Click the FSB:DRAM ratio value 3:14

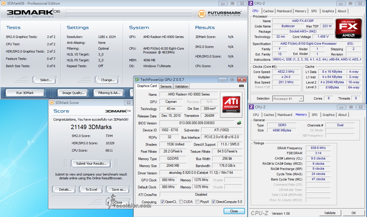click(318, 153)
